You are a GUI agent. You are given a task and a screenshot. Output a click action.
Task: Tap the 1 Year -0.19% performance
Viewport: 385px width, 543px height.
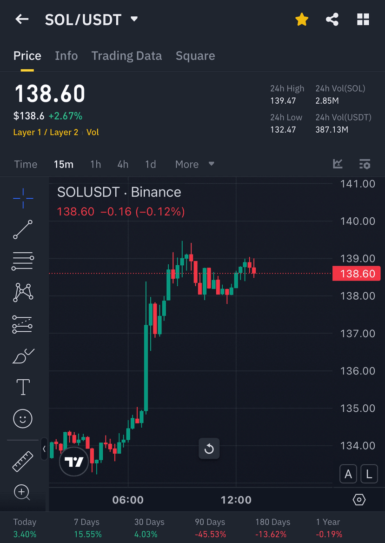tap(329, 528)
